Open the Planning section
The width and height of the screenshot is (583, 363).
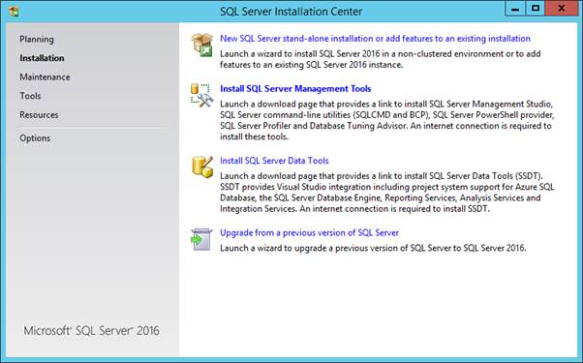(x=37, y=39)
